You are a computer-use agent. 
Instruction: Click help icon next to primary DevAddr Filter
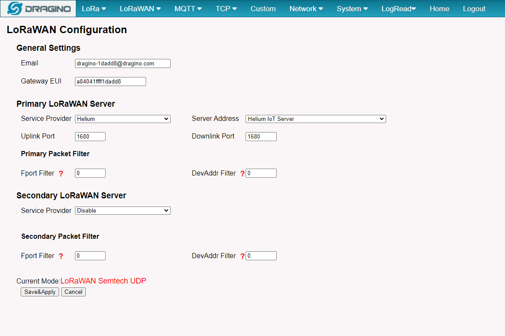click(x=243, y=174)
